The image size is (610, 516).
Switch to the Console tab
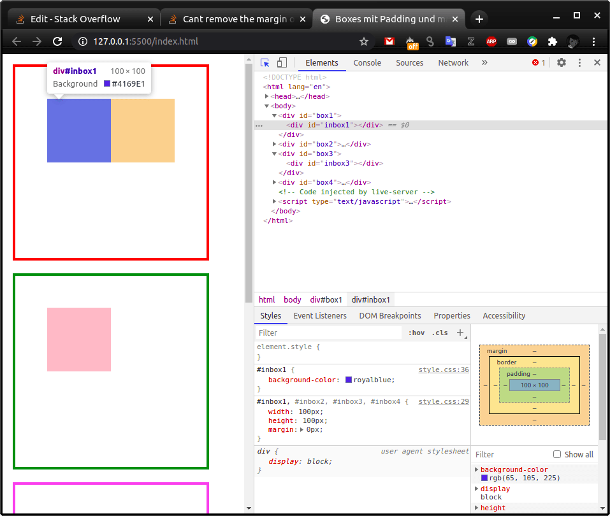coord(367,62)
